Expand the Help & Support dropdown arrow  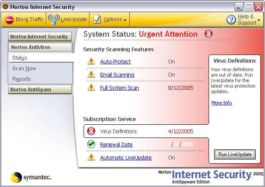(x=259, y=20)
